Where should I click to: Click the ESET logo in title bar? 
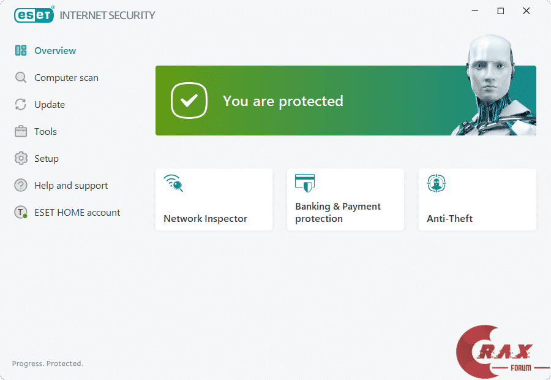coord(34,15)
